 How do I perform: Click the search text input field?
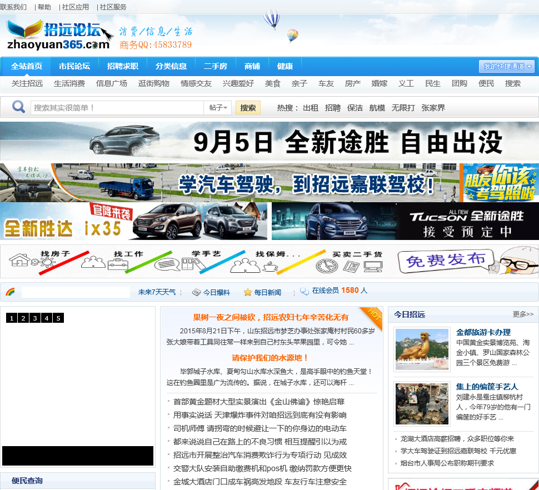coord(117,108)
